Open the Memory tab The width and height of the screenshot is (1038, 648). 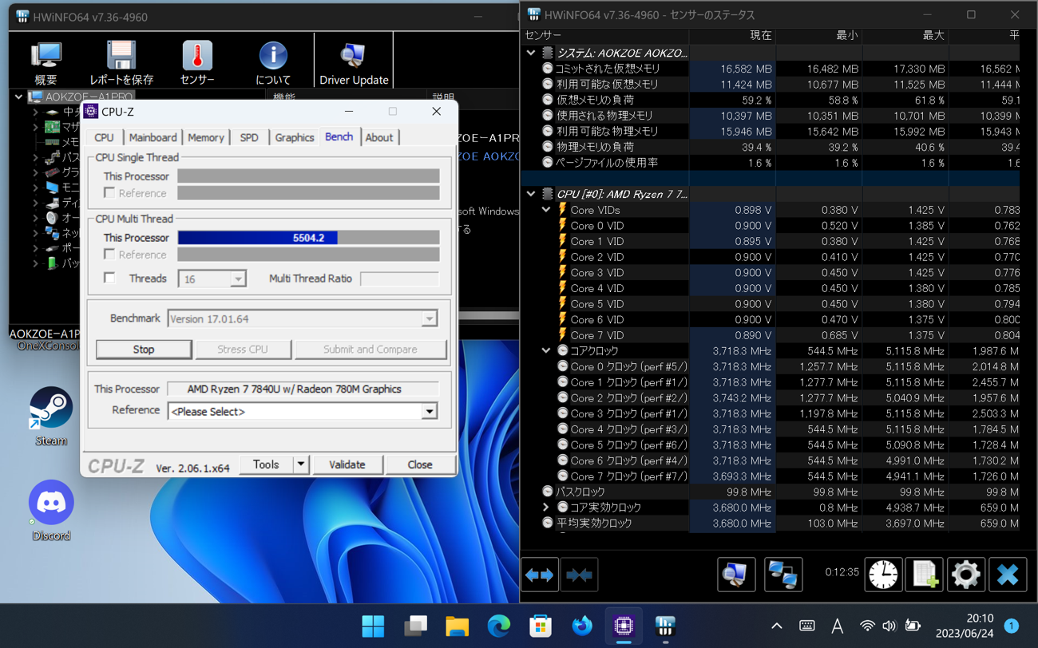(206, 138)
